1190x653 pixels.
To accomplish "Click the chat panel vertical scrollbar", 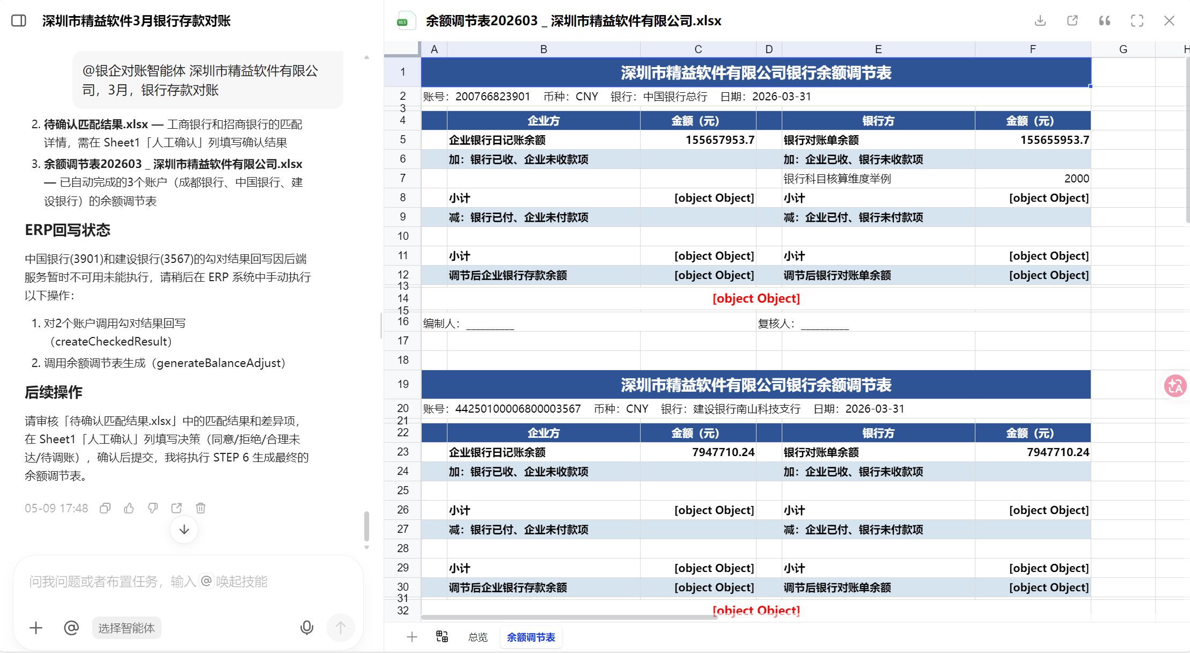I will pyautogui.click(x=366, y=526).
